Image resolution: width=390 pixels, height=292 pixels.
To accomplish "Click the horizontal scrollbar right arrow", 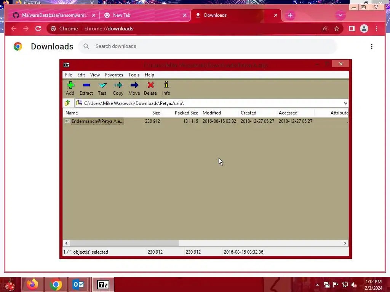I will tap(345, 243).
